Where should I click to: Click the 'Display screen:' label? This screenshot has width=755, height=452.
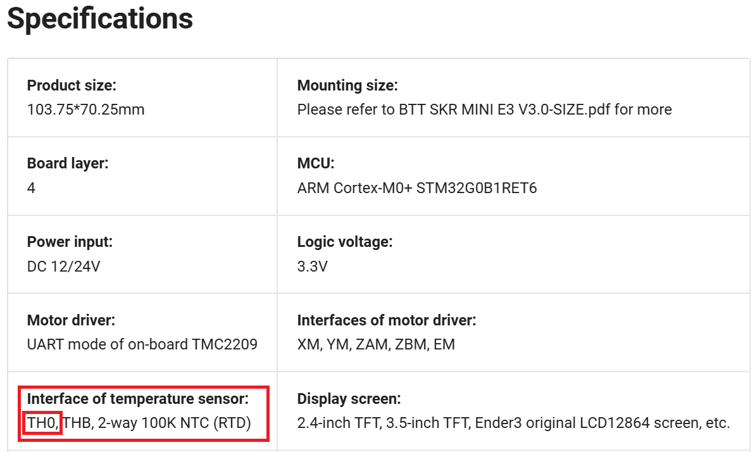click(349, 399)
